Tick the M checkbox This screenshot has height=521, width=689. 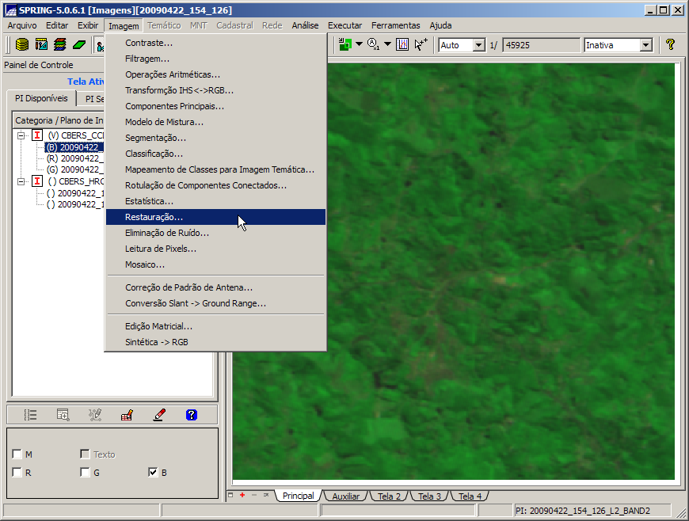tap(17, 454)
